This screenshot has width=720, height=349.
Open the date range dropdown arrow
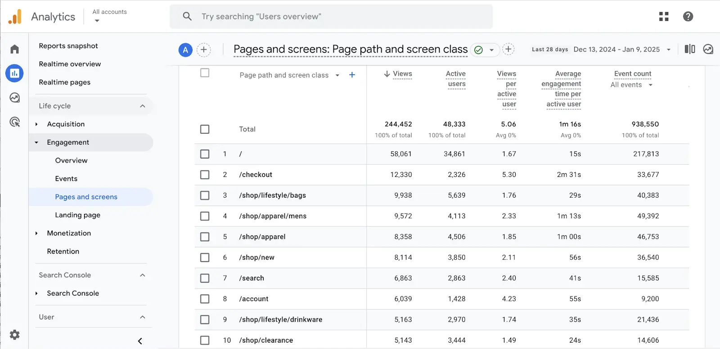[x=669, y=49]
